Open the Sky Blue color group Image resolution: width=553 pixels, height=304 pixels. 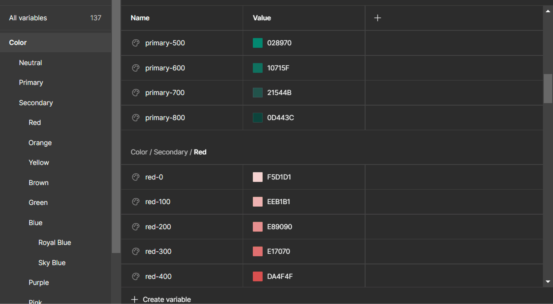52,262
